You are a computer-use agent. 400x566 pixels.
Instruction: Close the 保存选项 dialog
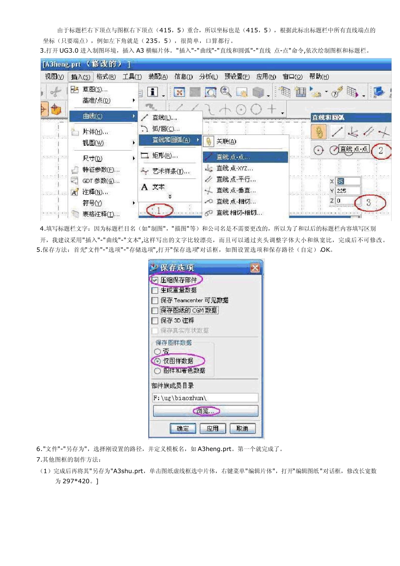(x=255, y=268)
